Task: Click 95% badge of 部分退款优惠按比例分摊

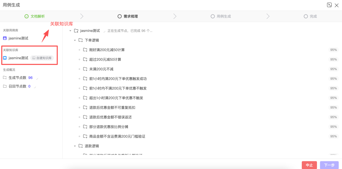Action: (334, 127)
